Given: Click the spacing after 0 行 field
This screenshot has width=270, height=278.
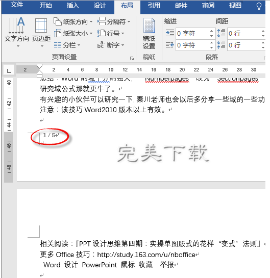Looking at the screenshot, I should pyautogui.click(x=244, y=45).
